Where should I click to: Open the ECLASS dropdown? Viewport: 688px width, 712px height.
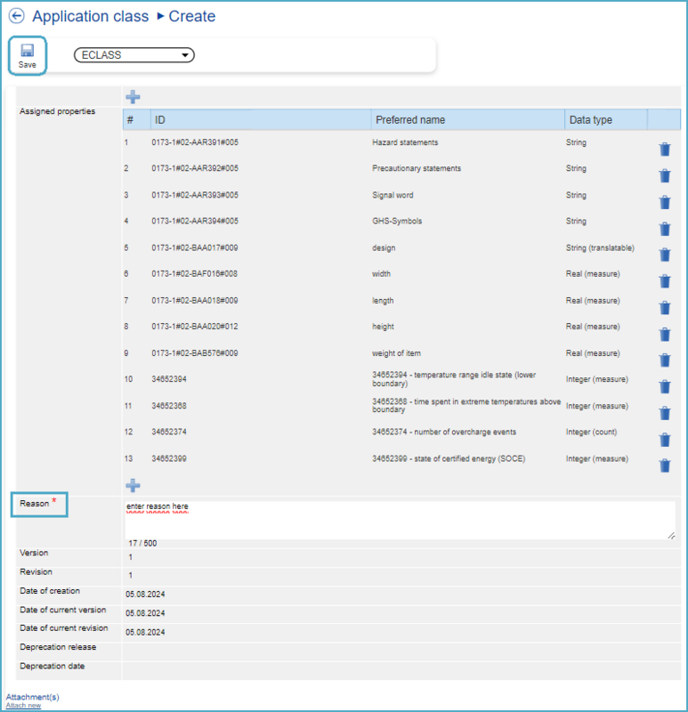pyautogui.click(x=134, y=55)
